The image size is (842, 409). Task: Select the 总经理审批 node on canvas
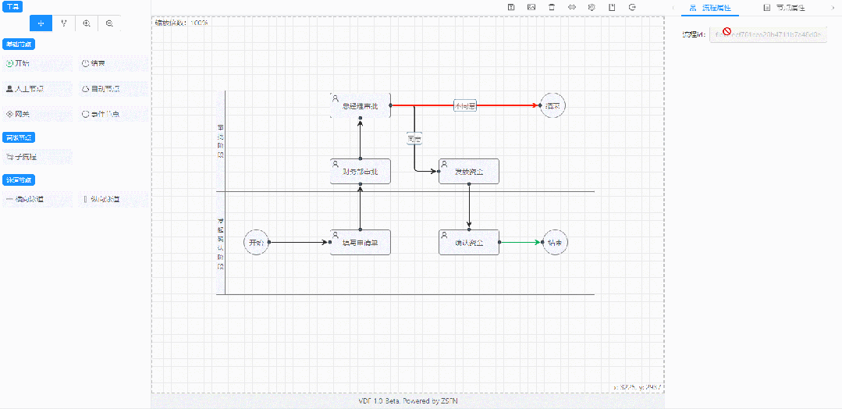click(361, 105)
